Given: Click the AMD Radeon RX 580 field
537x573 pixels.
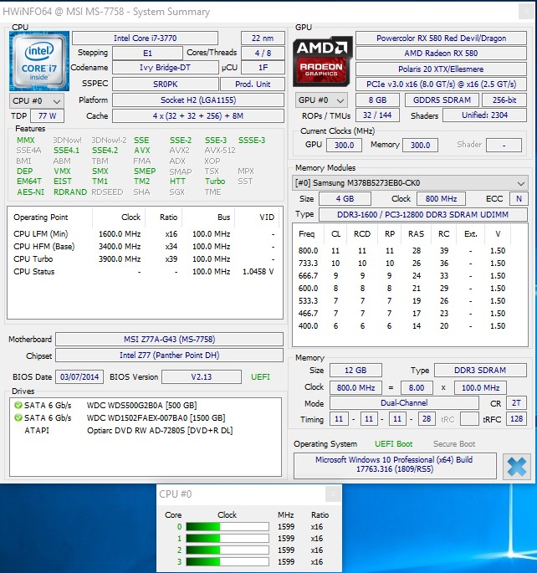Looking at the screenshot, I should (442, 54).
